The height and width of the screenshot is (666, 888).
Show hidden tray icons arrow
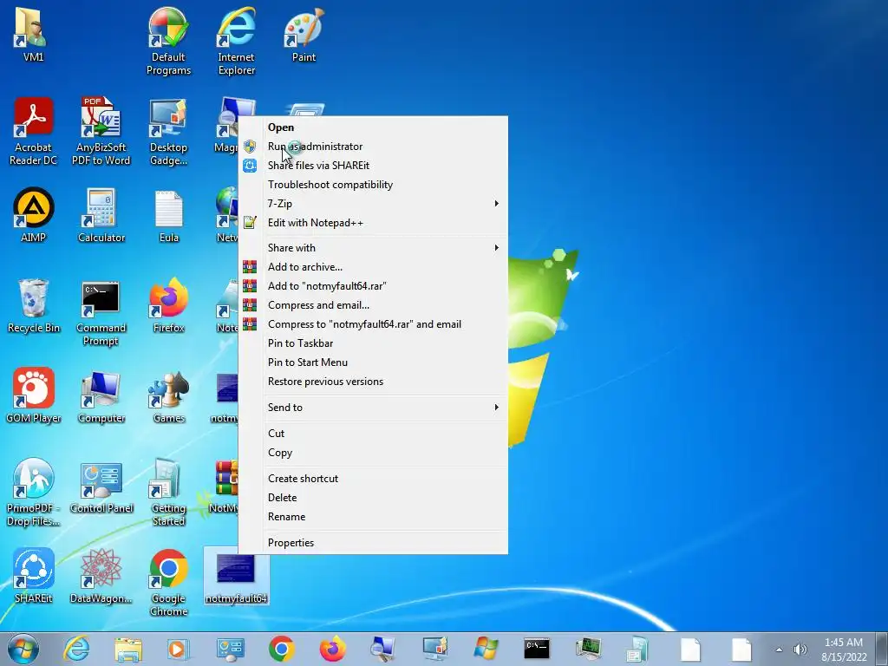coord(780,650)
